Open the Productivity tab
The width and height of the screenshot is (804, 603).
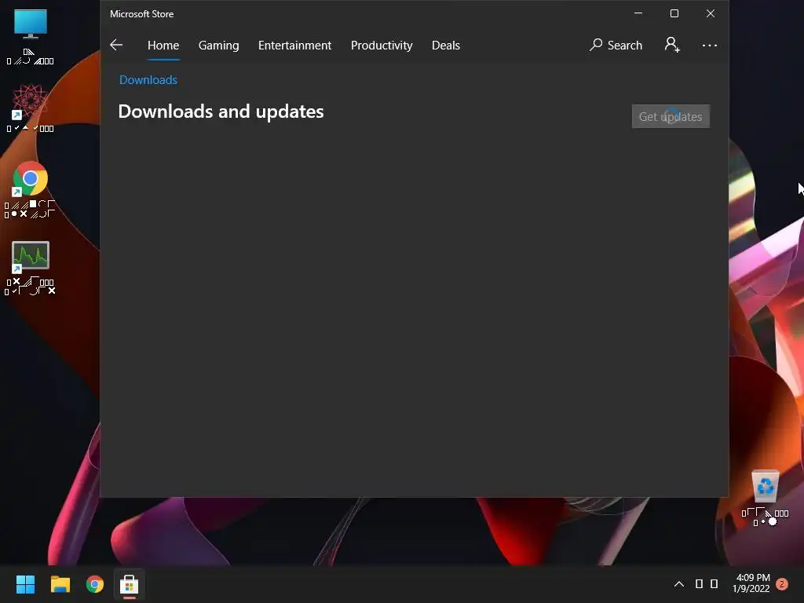click(x=382, y=45)
